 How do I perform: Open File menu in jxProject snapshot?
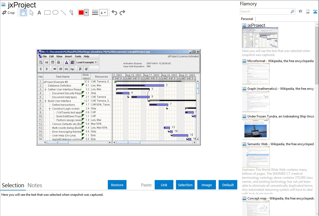tap(44, 56)
